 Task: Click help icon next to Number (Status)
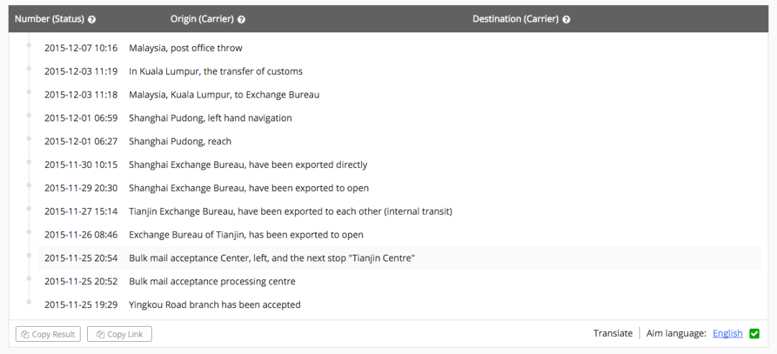(92, 19)
